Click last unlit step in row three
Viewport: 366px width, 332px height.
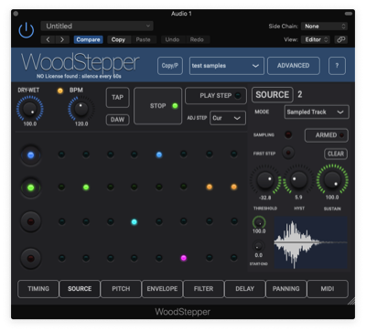point(233,220)
